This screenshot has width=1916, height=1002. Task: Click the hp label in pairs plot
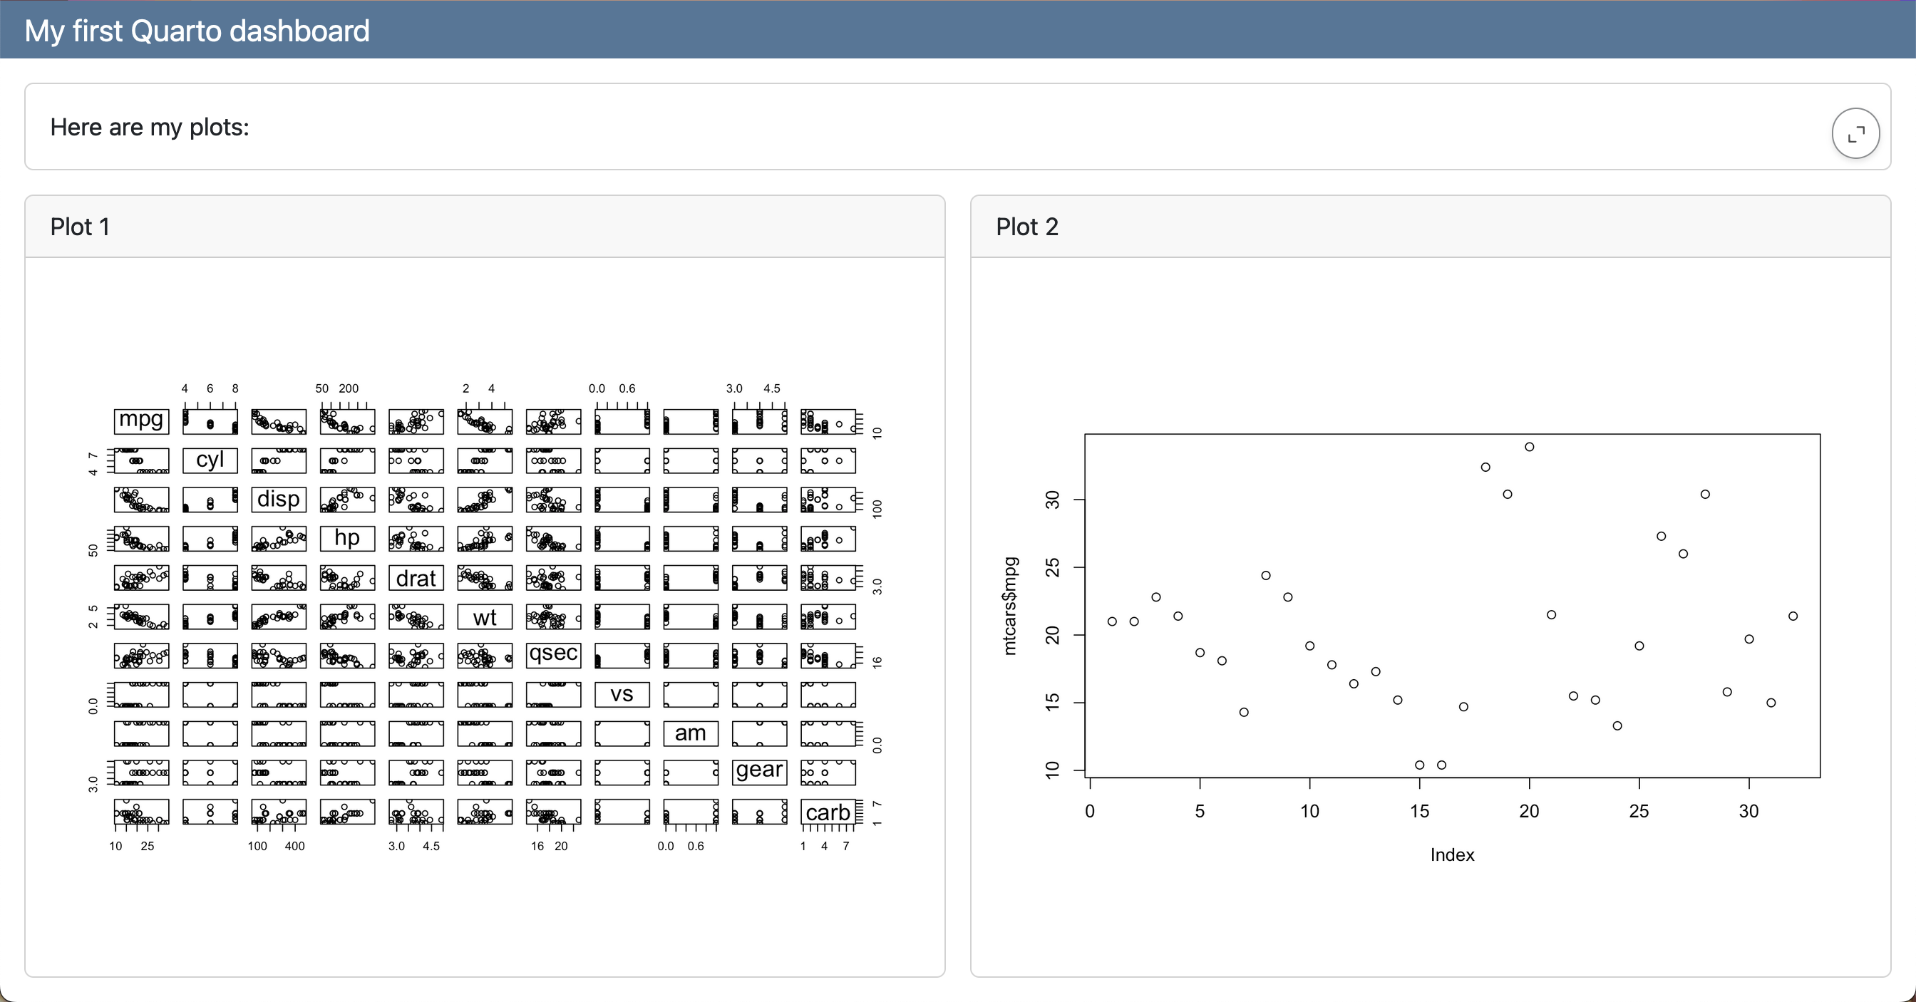tap(347, 538)
